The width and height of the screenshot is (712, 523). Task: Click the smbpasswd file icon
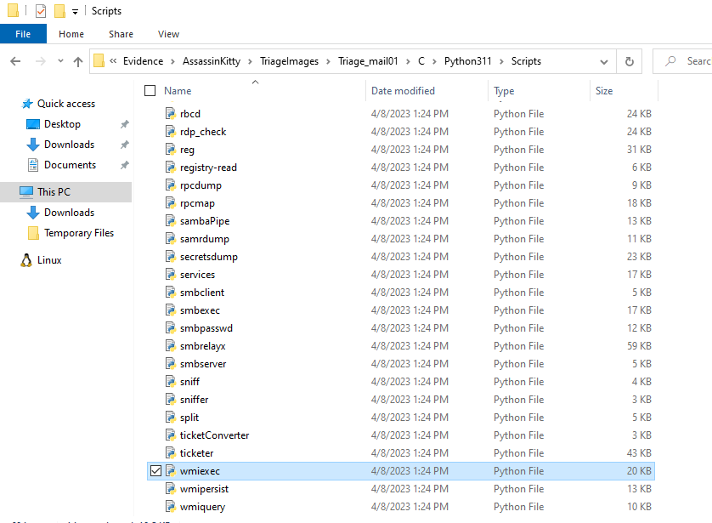pyautogui.click(x=171, y=328)
